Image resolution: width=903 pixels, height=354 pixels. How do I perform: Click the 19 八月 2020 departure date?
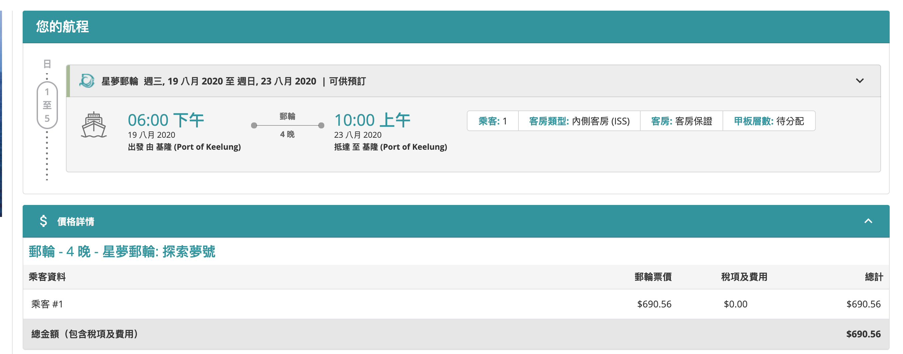tap(151, 135)
